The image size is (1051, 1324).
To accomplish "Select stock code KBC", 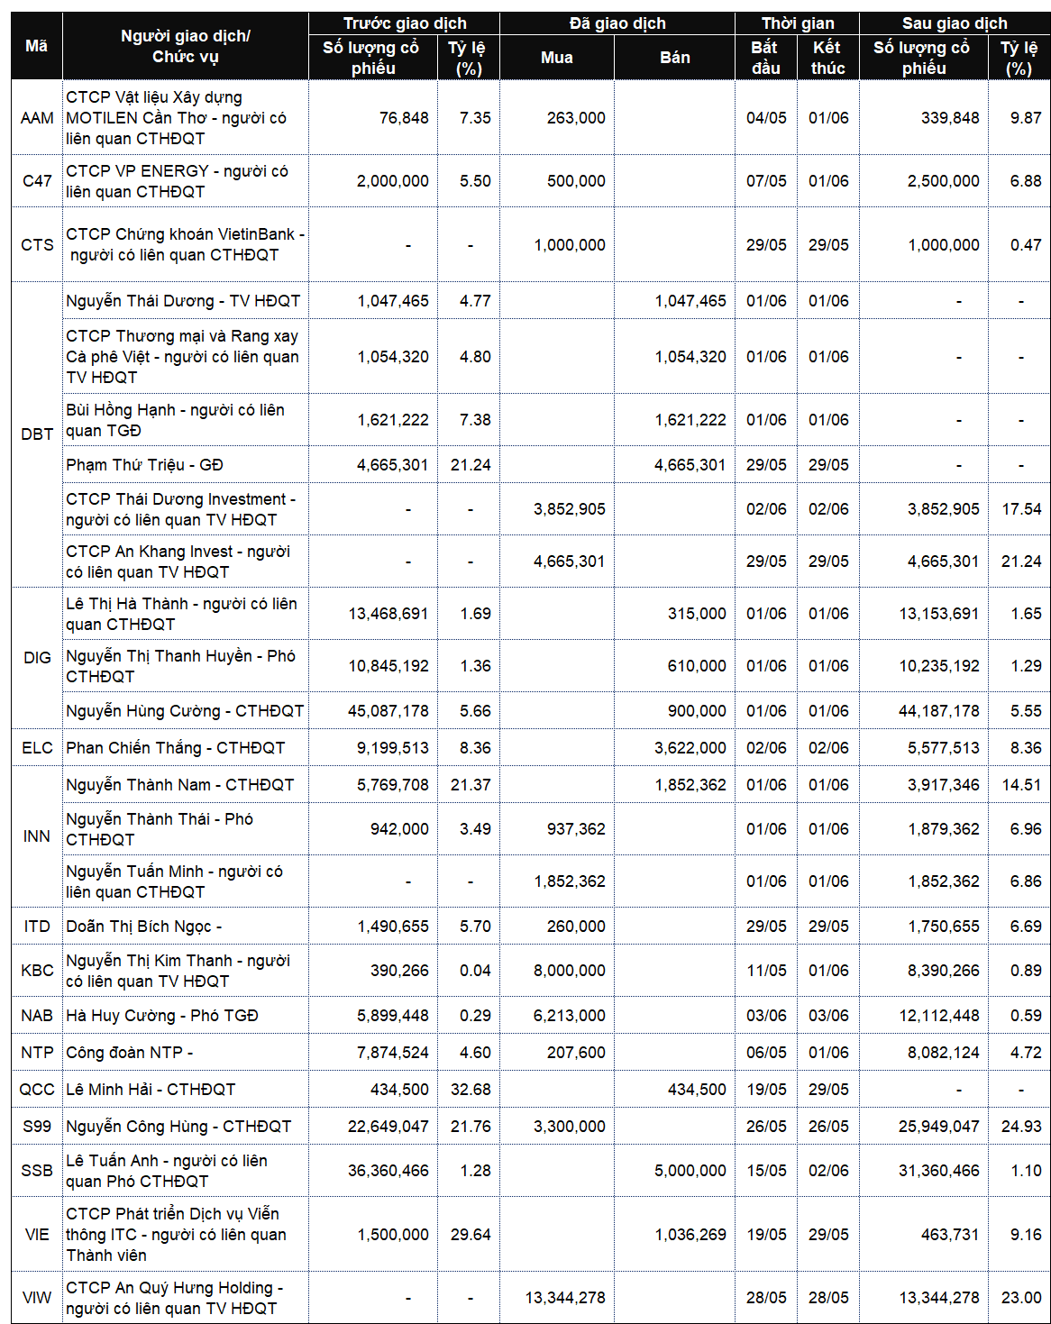I will pos(37,971).
